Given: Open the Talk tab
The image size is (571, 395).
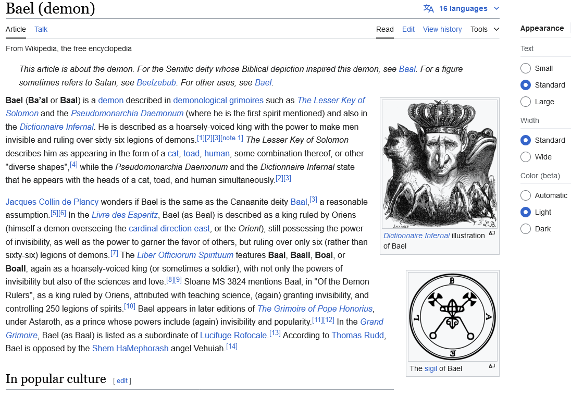Looking at the screenshot, I should 41,29.
